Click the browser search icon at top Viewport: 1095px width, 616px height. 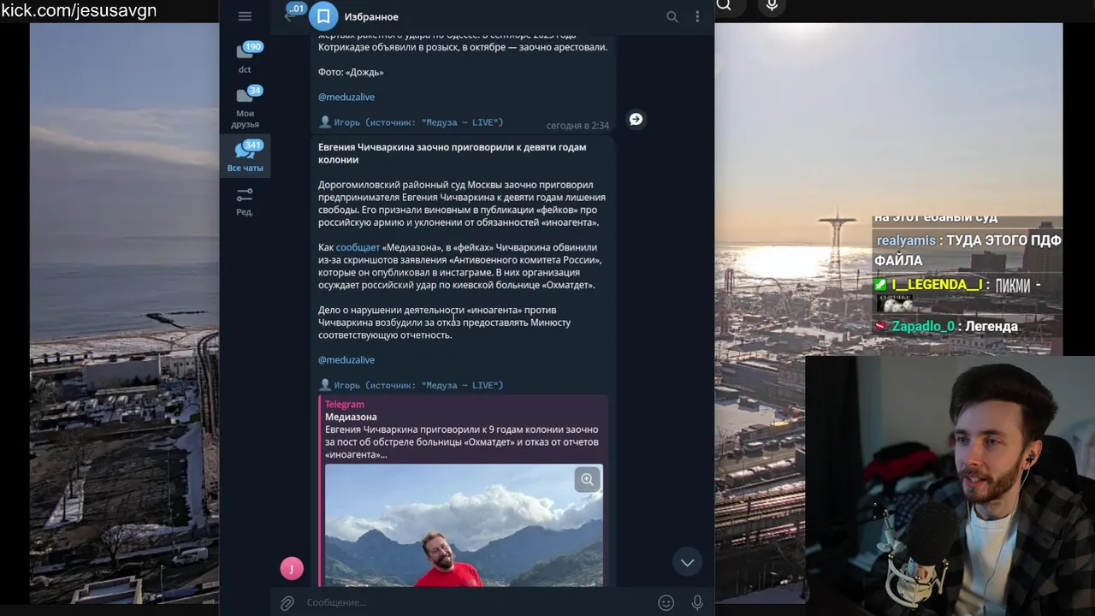[x=724, y=5]
